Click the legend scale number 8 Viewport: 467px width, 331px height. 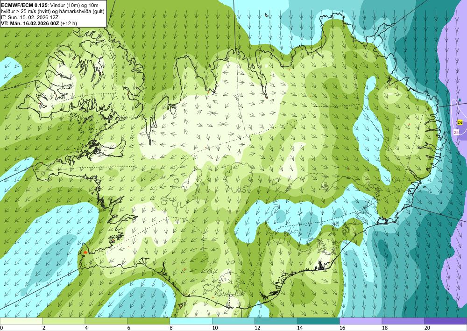click(171, 328)
